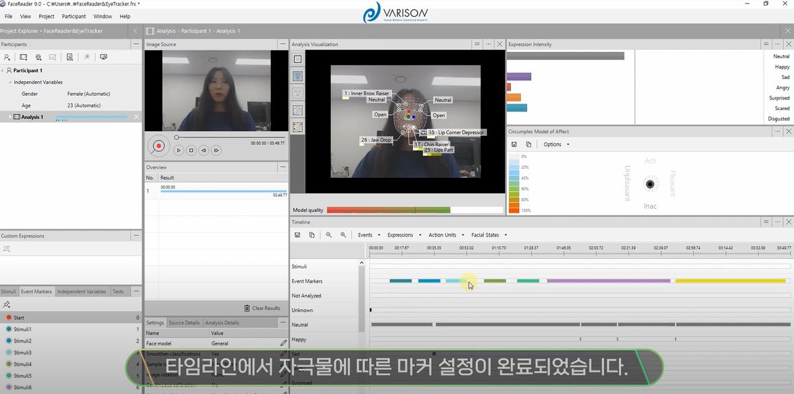Add a new participant from Participants toolbar
Screen dimensions: 794x394
(7, 57)
